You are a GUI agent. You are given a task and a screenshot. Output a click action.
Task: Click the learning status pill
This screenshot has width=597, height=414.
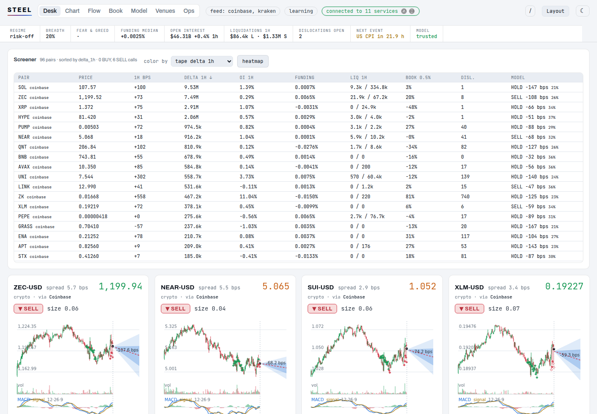coord(301,11)
